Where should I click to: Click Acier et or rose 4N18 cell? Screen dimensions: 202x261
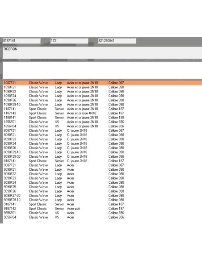pos(81,113)
